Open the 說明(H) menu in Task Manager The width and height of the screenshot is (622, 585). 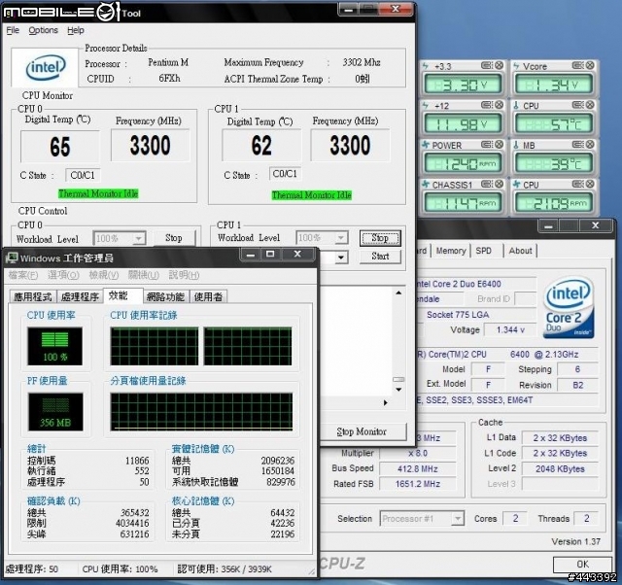(184, 275)
